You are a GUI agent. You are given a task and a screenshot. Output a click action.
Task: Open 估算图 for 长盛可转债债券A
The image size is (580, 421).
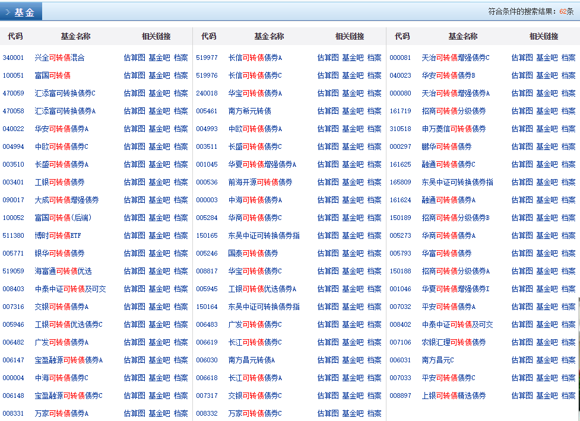[x=134, y=164]
